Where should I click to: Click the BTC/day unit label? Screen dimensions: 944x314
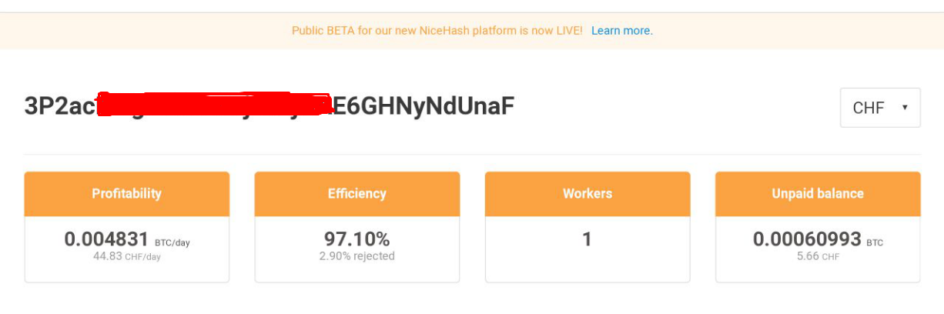pos(172,242)
